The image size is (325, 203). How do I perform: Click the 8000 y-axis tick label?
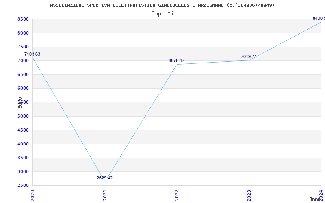click(23, 33)
